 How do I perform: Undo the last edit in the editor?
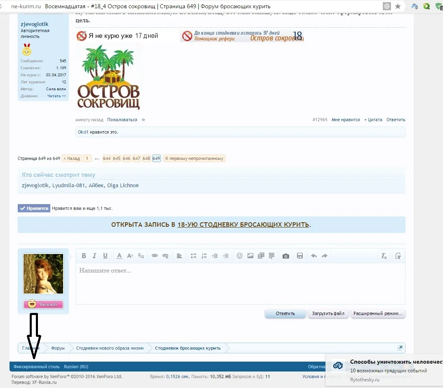tap(313, 256)
